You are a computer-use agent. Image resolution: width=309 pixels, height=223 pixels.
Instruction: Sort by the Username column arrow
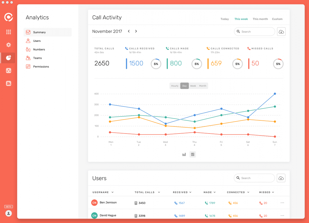click(112, 192)
